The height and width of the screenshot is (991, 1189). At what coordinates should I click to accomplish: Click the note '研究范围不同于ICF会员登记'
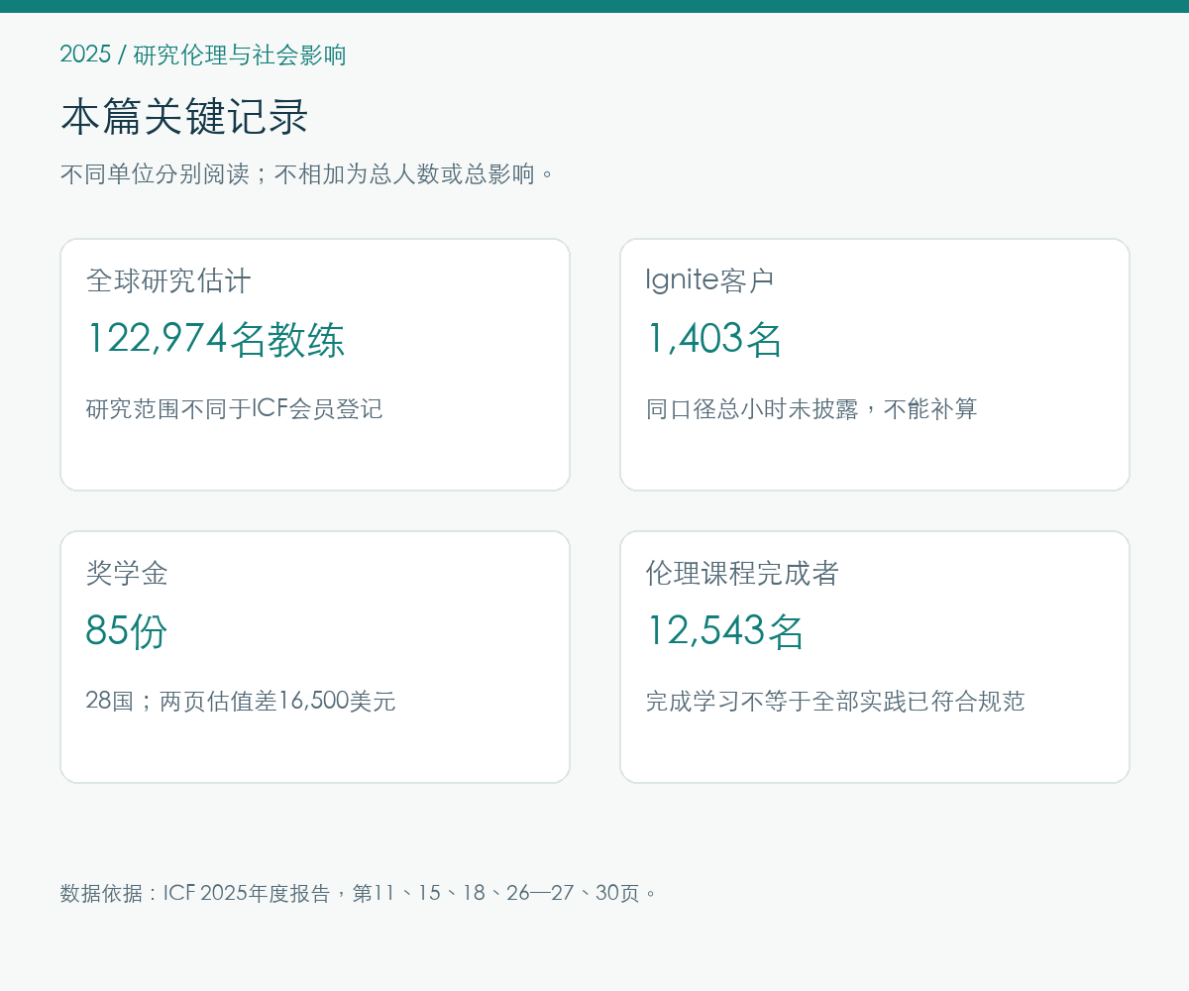coord(234,408)
